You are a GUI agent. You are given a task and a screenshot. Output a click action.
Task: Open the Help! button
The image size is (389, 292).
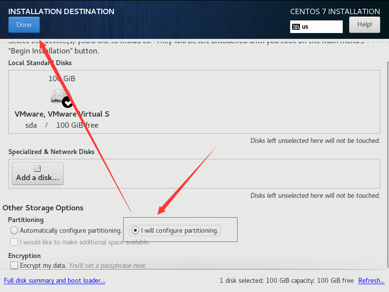point(365,25)
